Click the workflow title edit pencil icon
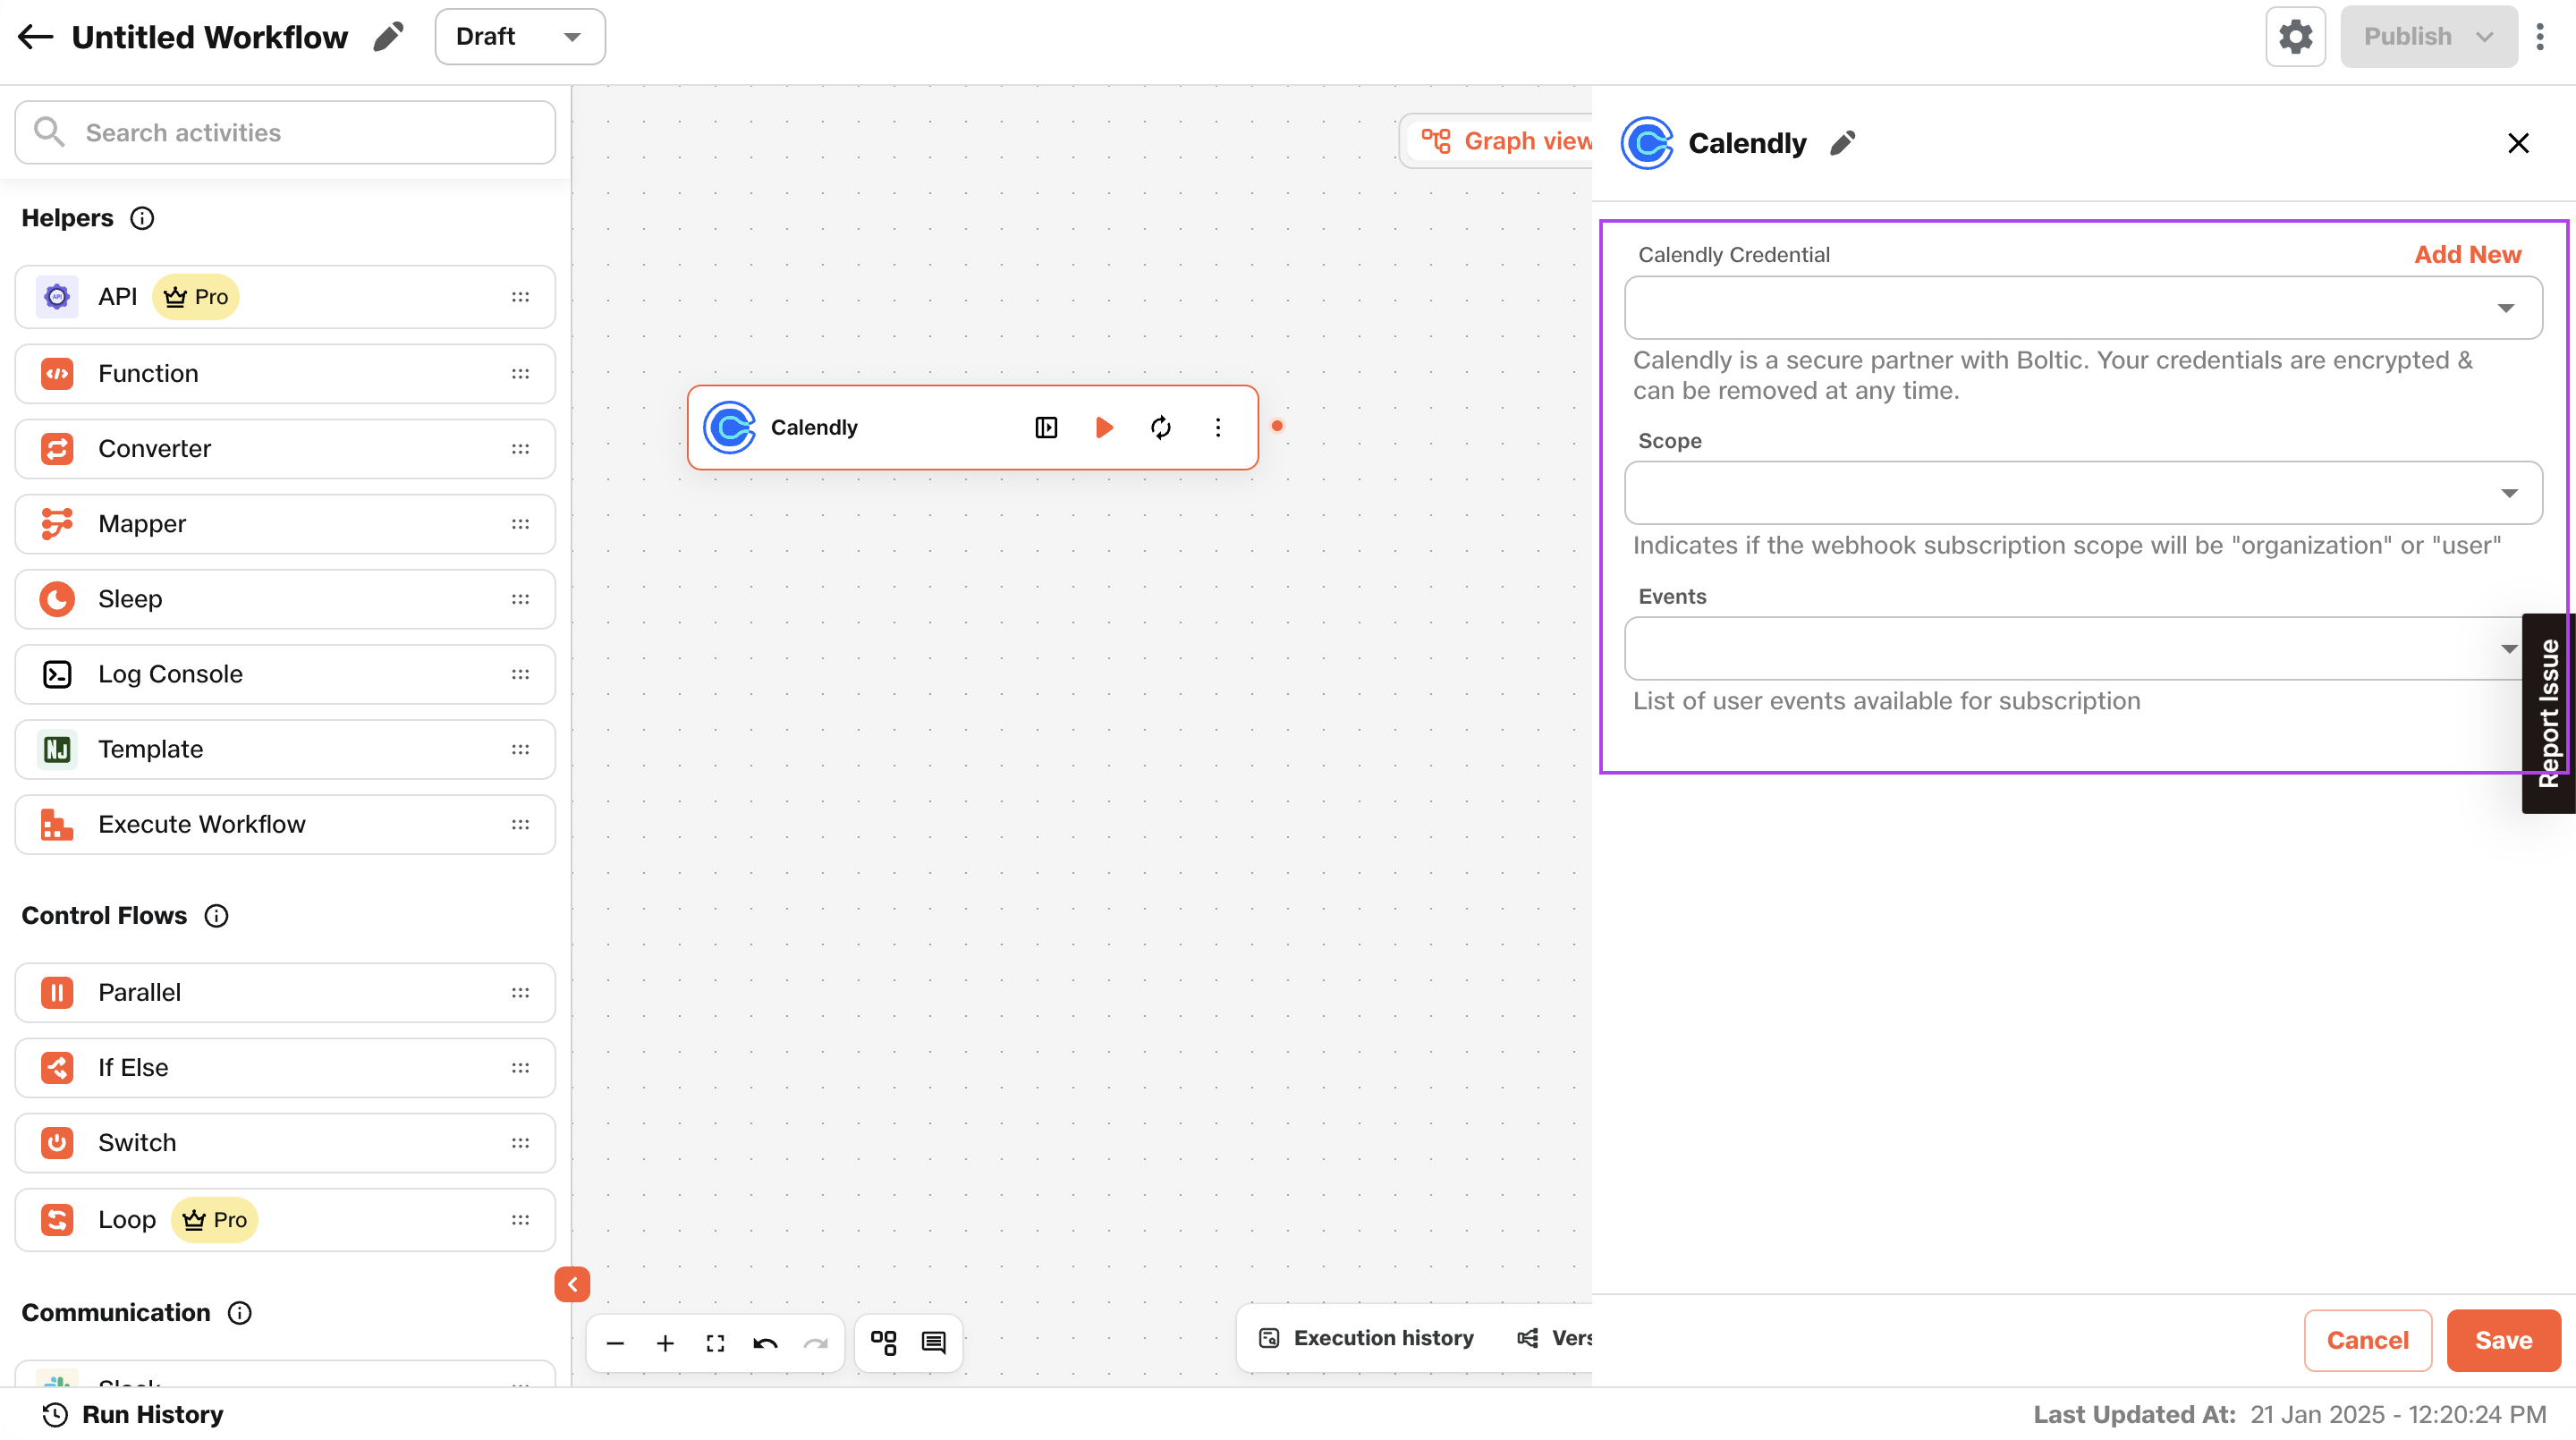The image size is (2576, 1440). (x=391, y=38)
